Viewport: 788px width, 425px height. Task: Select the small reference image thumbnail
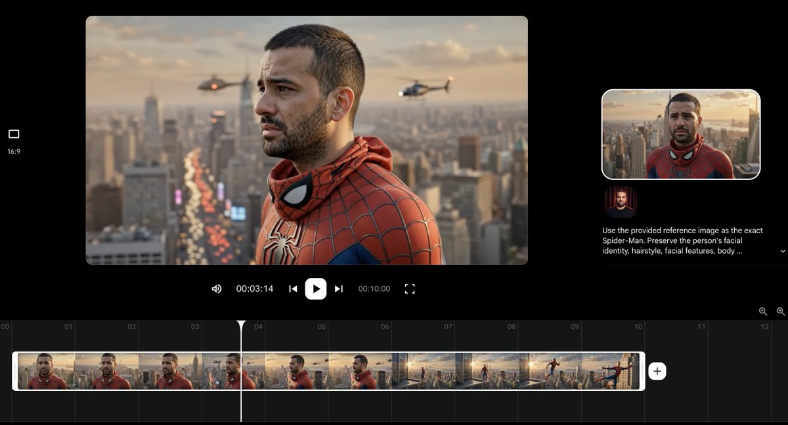pos(621,202)
